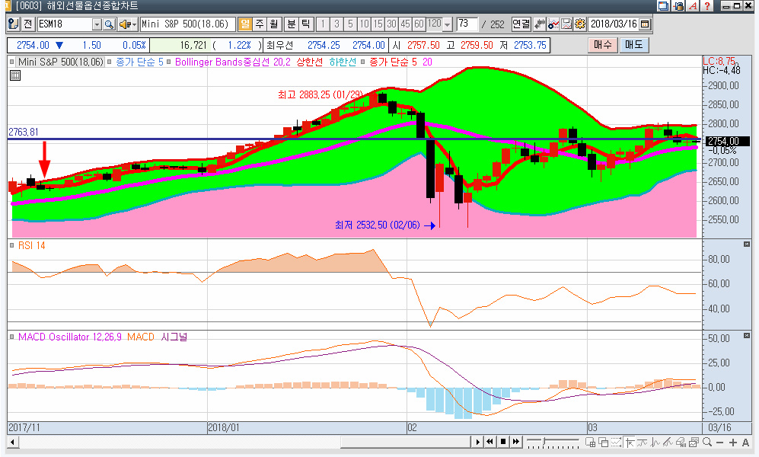Select the 1 interval button
This screenshot has width=759, height=457.
coord(323,24)
